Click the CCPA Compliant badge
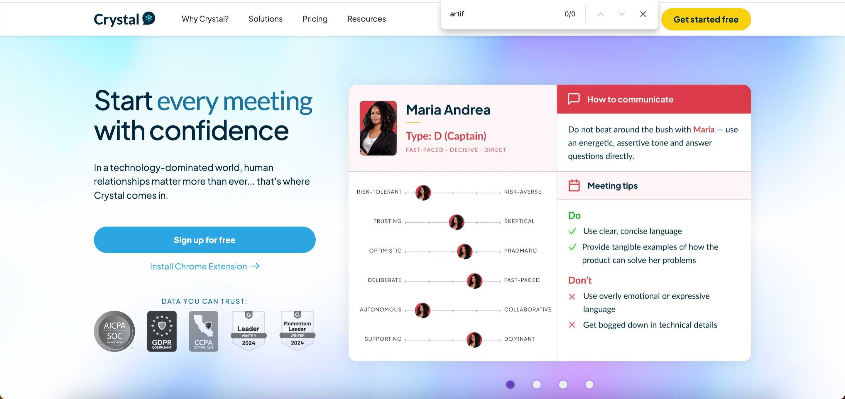Viewport: 845px width, 399px height. click(x=203, y=332)
